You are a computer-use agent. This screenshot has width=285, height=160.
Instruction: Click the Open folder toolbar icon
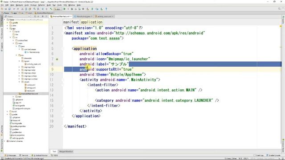(x=2, y=9)
